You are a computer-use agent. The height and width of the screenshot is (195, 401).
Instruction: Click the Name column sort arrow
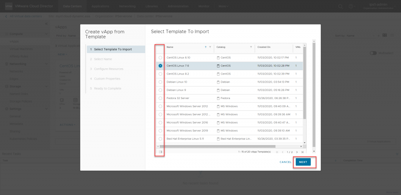206,47
